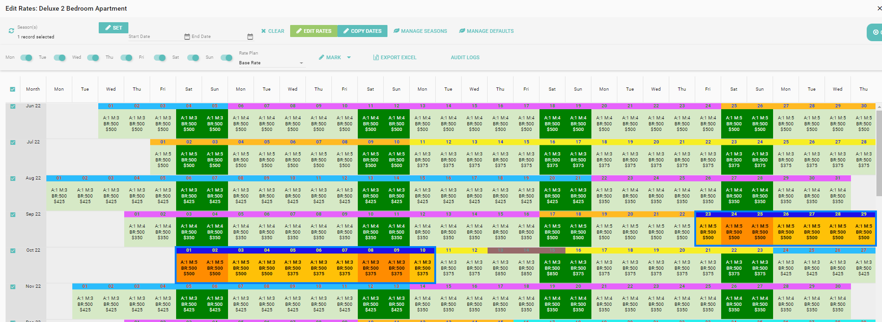Toggle the select-all checkbox beside Month header
The image size is (882, 322).
point(13,89)
